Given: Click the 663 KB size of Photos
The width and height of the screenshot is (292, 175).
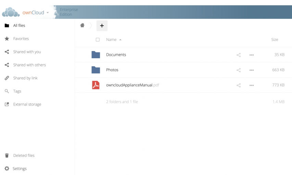Looking at the screenshot, I should click(x=278, y=70).
